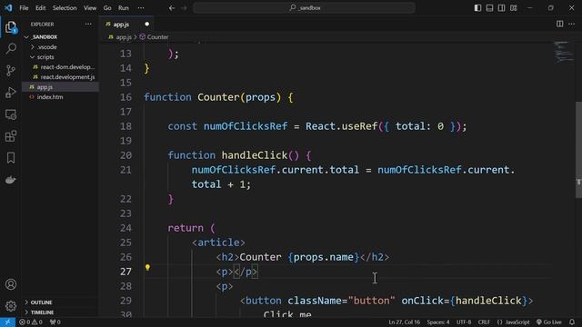
Task: Change line ending via CRLF status item
Action: (484, 322)
